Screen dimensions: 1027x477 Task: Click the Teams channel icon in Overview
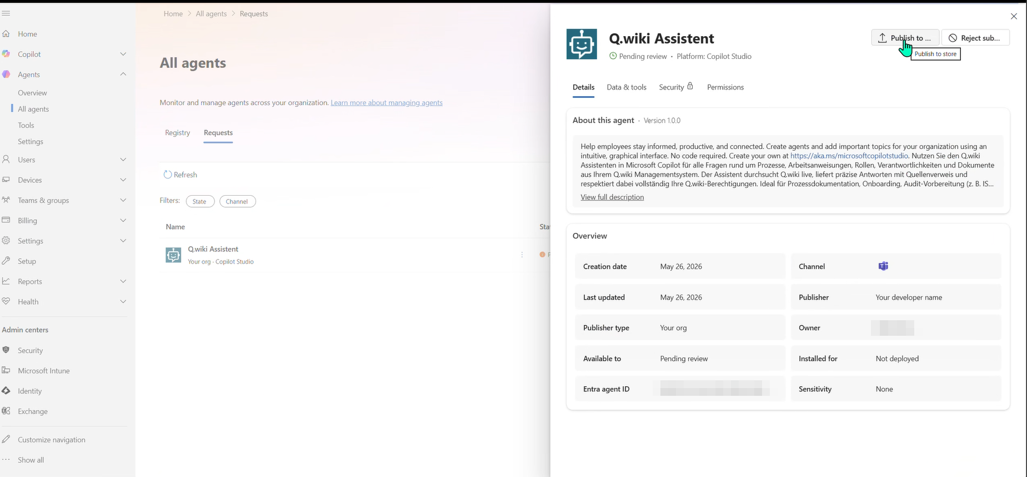(883, 266)
